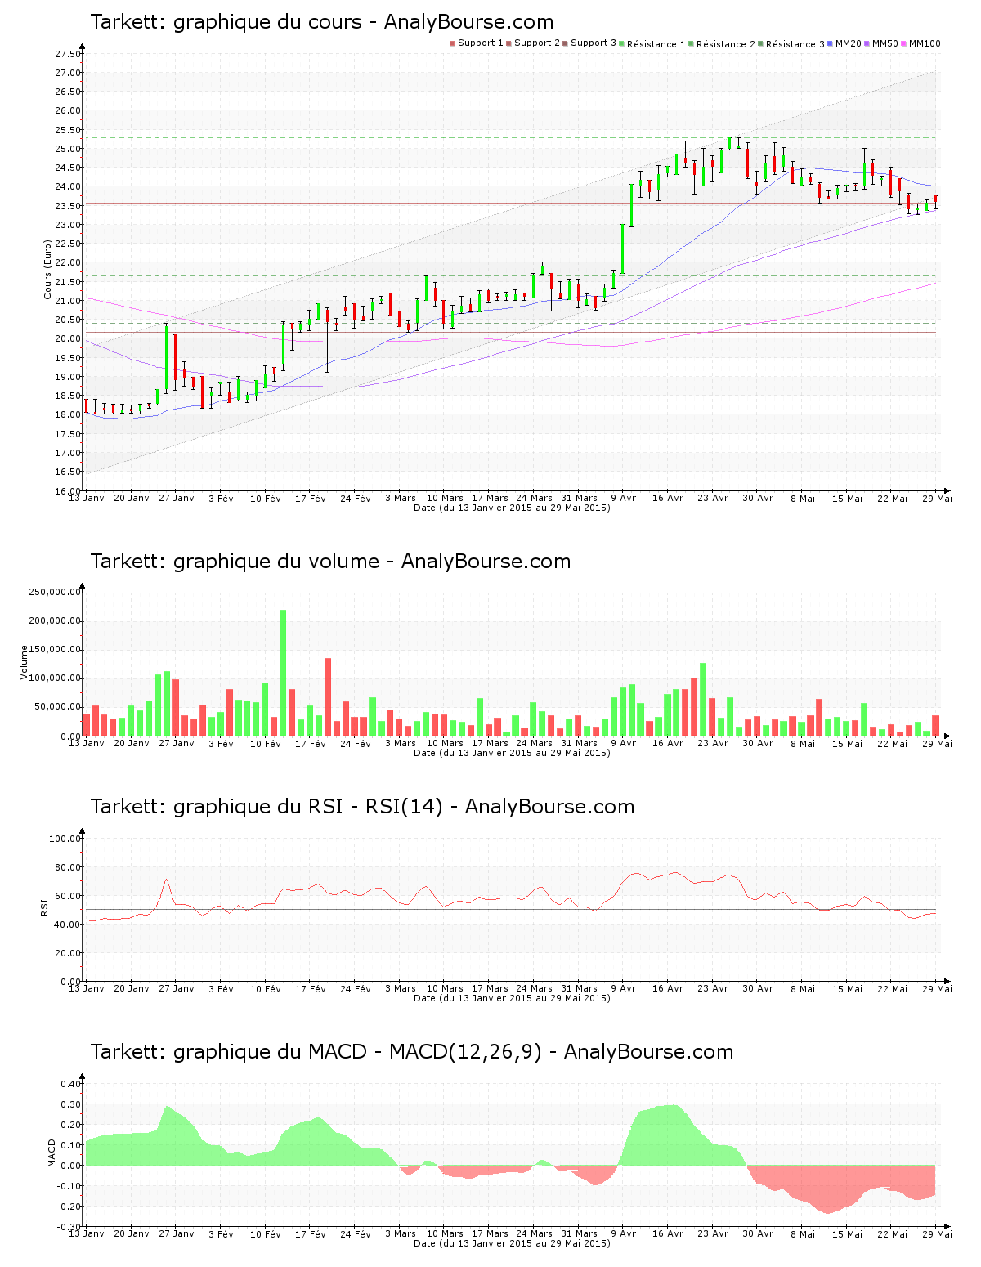Click the 0.40 value on MACD axis
Screen dimensions: 981x1267
[71, 1084]
